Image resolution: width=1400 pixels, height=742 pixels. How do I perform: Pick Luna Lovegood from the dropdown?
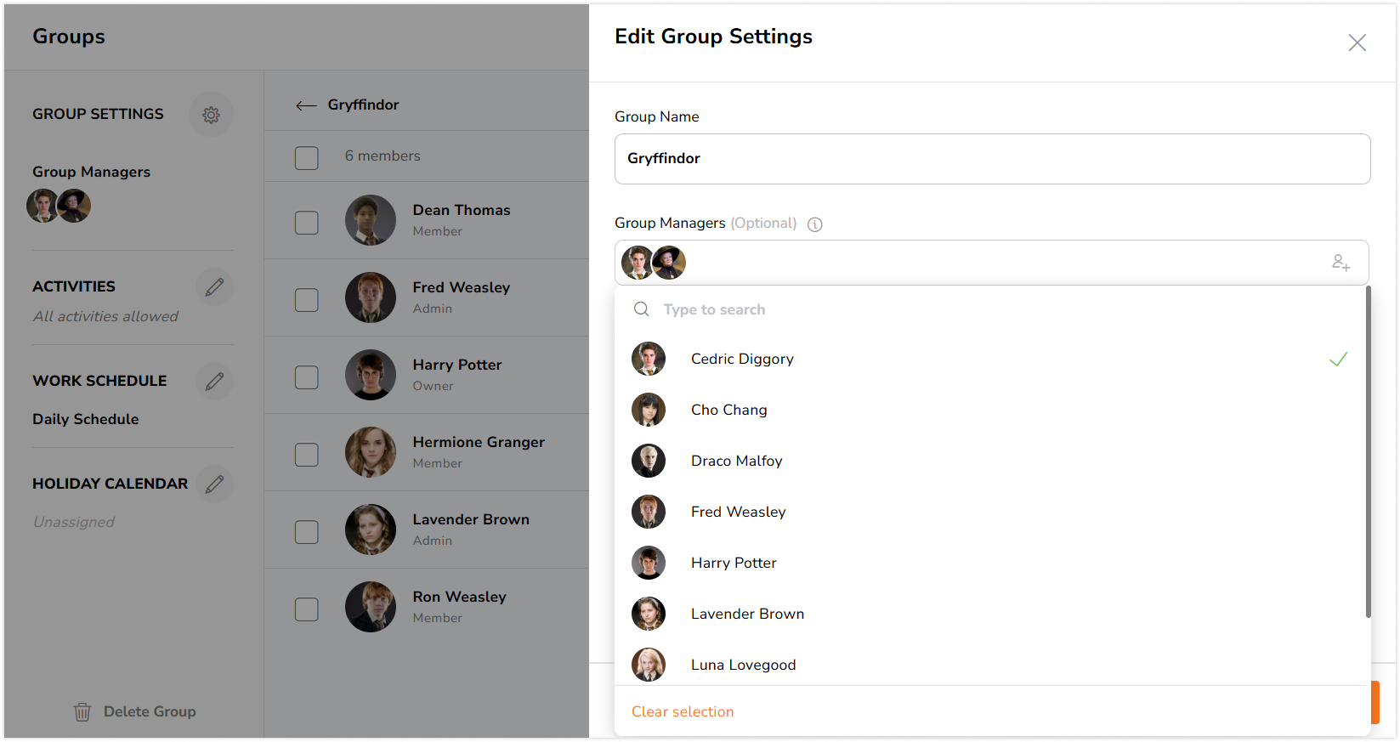point(990,665)
